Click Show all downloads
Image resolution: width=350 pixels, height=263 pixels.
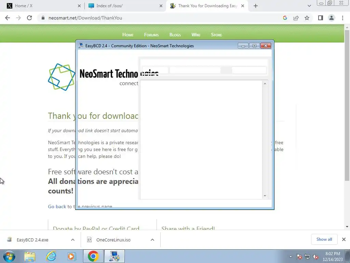[324, 239]
